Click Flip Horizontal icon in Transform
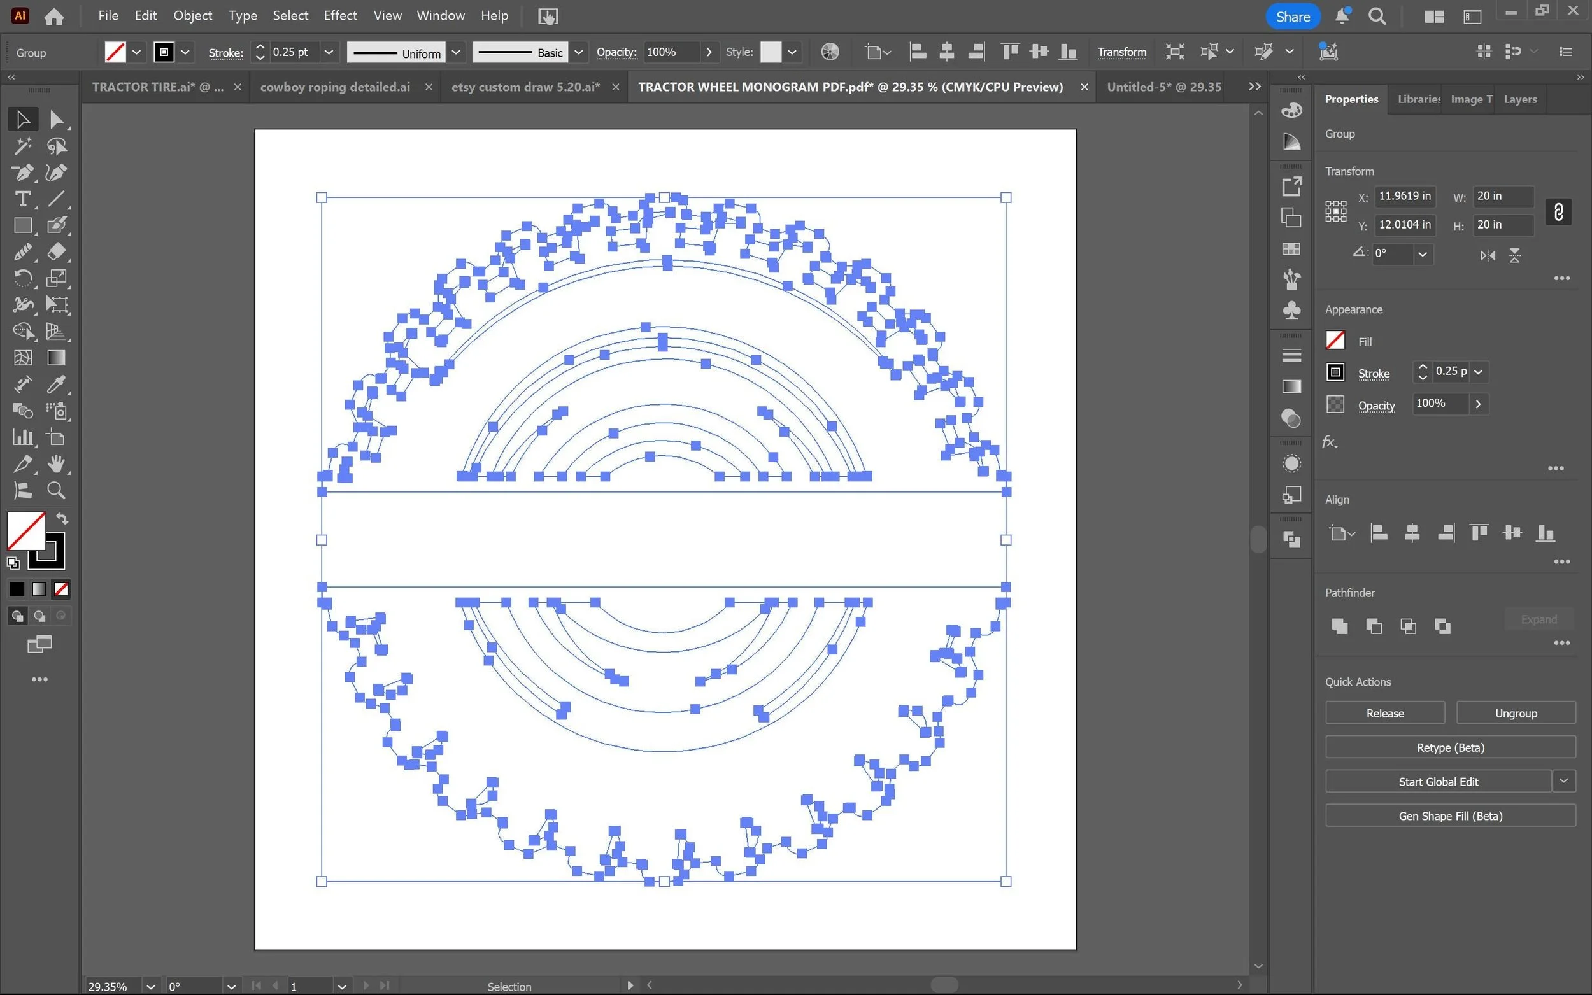The width and height of the screenshot is (1592, 995). [x=1488, y=255]
